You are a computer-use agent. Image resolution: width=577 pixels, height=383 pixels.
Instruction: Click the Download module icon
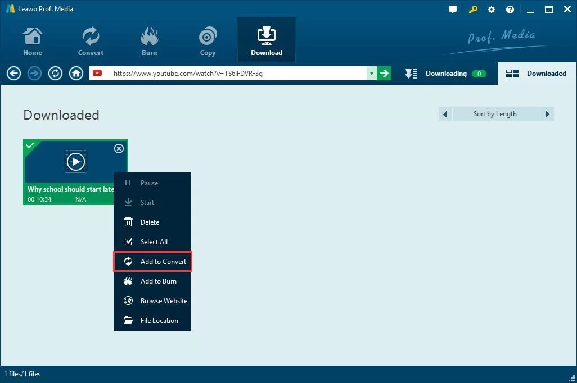point(266,39)
